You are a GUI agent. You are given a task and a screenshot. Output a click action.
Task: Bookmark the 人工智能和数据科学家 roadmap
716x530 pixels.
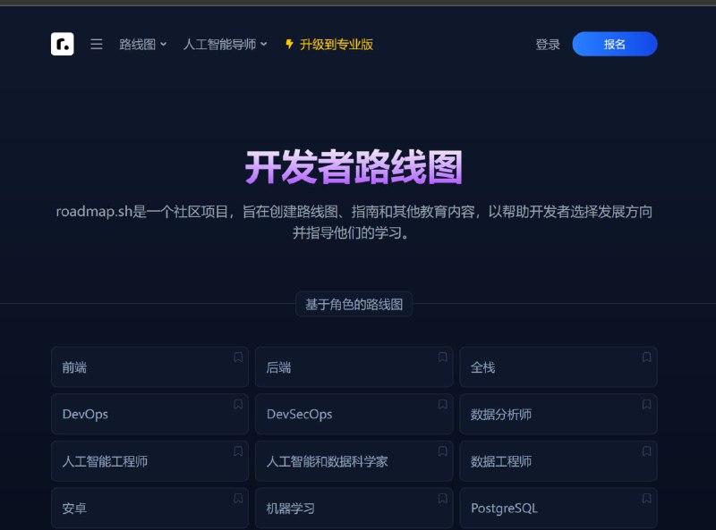442,451
